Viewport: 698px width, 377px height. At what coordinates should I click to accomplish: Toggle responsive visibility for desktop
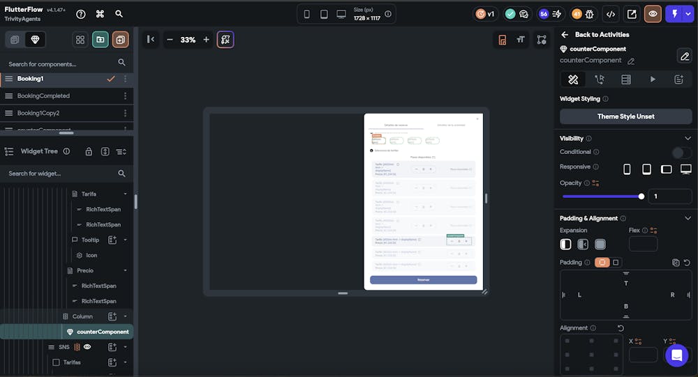tap(686, 169)
